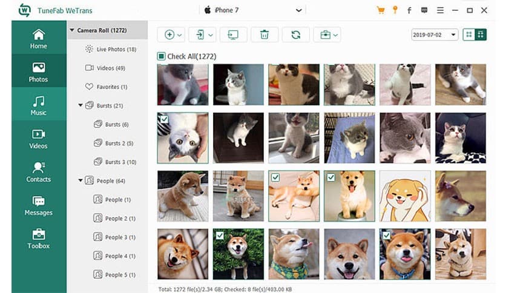
Task: Uncheck the upside-down white cat photo
Action: coord(163,119)
